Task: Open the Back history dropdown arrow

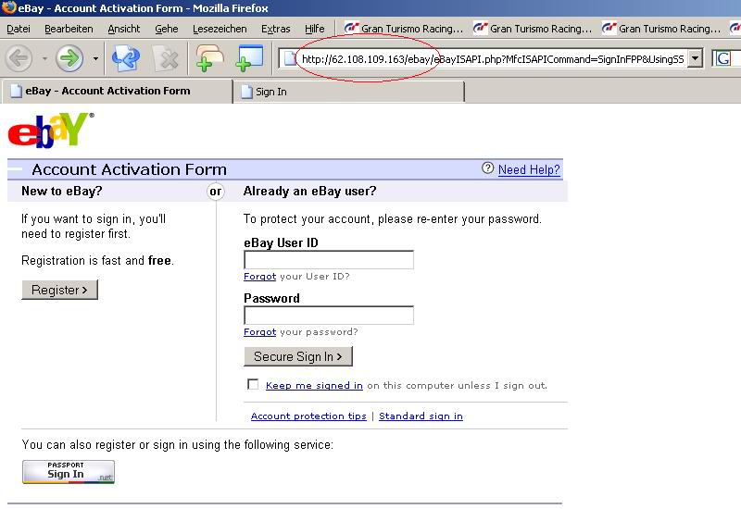Action: [x=44, y=58]
